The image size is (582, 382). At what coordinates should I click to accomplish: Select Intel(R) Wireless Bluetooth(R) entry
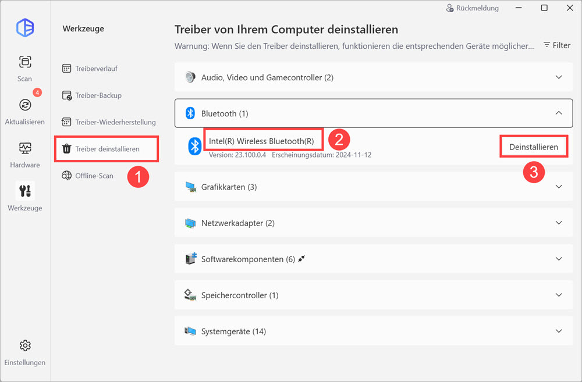click(x=261, y=141)
